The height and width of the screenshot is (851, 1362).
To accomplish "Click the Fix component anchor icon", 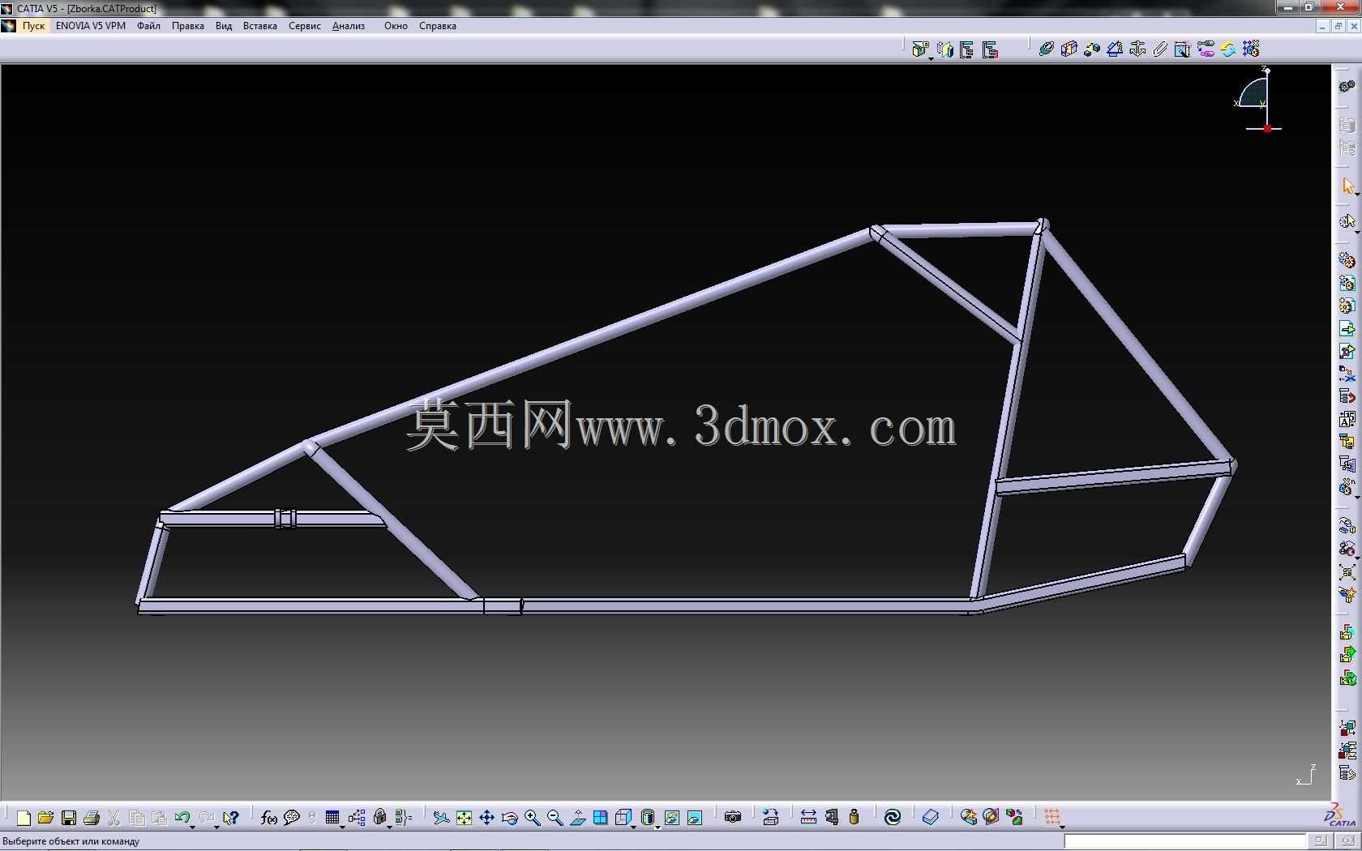I will [1137, 49].
